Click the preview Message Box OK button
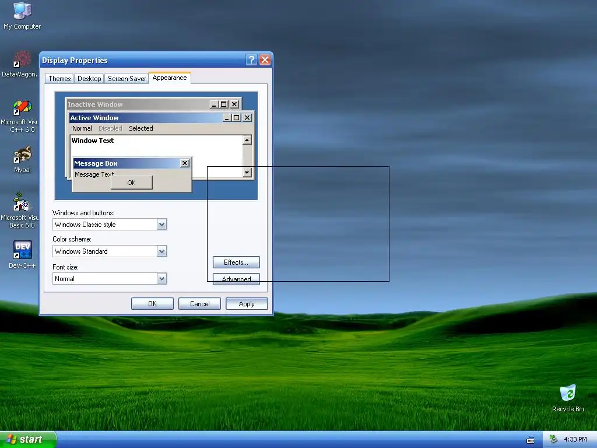The width and height of the screenshot is (597, 448). [131, 183]
